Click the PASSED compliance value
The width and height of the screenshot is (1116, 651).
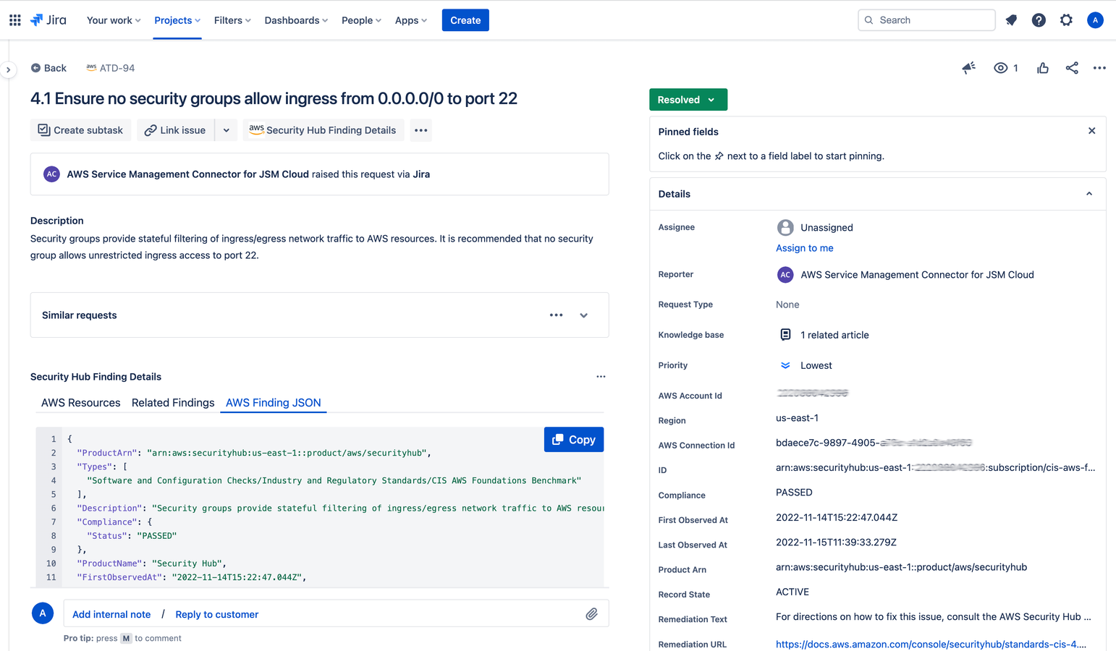point(794,493)
